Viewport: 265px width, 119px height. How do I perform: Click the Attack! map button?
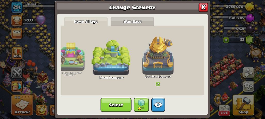pos(22,105)
